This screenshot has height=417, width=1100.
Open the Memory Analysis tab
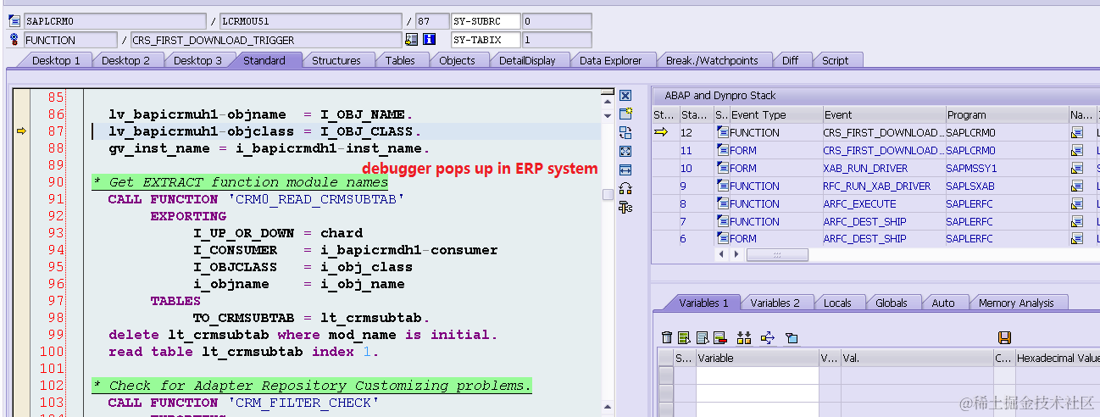click(1016, 303)
